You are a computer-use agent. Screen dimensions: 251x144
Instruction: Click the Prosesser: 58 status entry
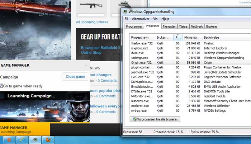point(133,132)
